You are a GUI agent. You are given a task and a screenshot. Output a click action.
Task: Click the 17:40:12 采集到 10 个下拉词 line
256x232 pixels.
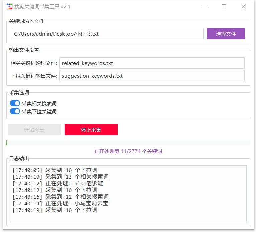[55, 190]
